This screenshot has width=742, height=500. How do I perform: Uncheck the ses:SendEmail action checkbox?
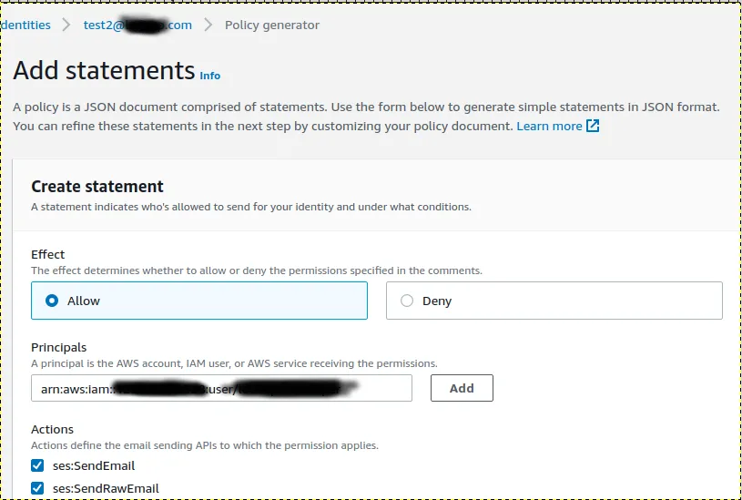[37, 465]
